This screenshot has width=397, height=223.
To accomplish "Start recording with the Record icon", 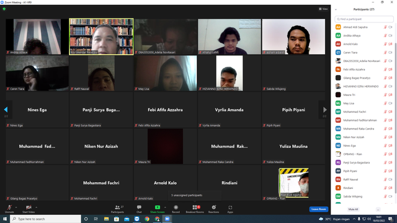I will (x=176, y=208).
